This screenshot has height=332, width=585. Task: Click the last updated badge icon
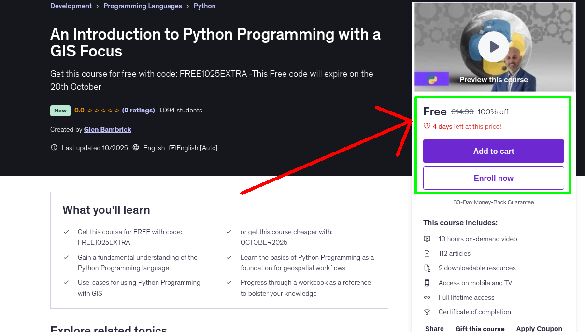[54, 148]
